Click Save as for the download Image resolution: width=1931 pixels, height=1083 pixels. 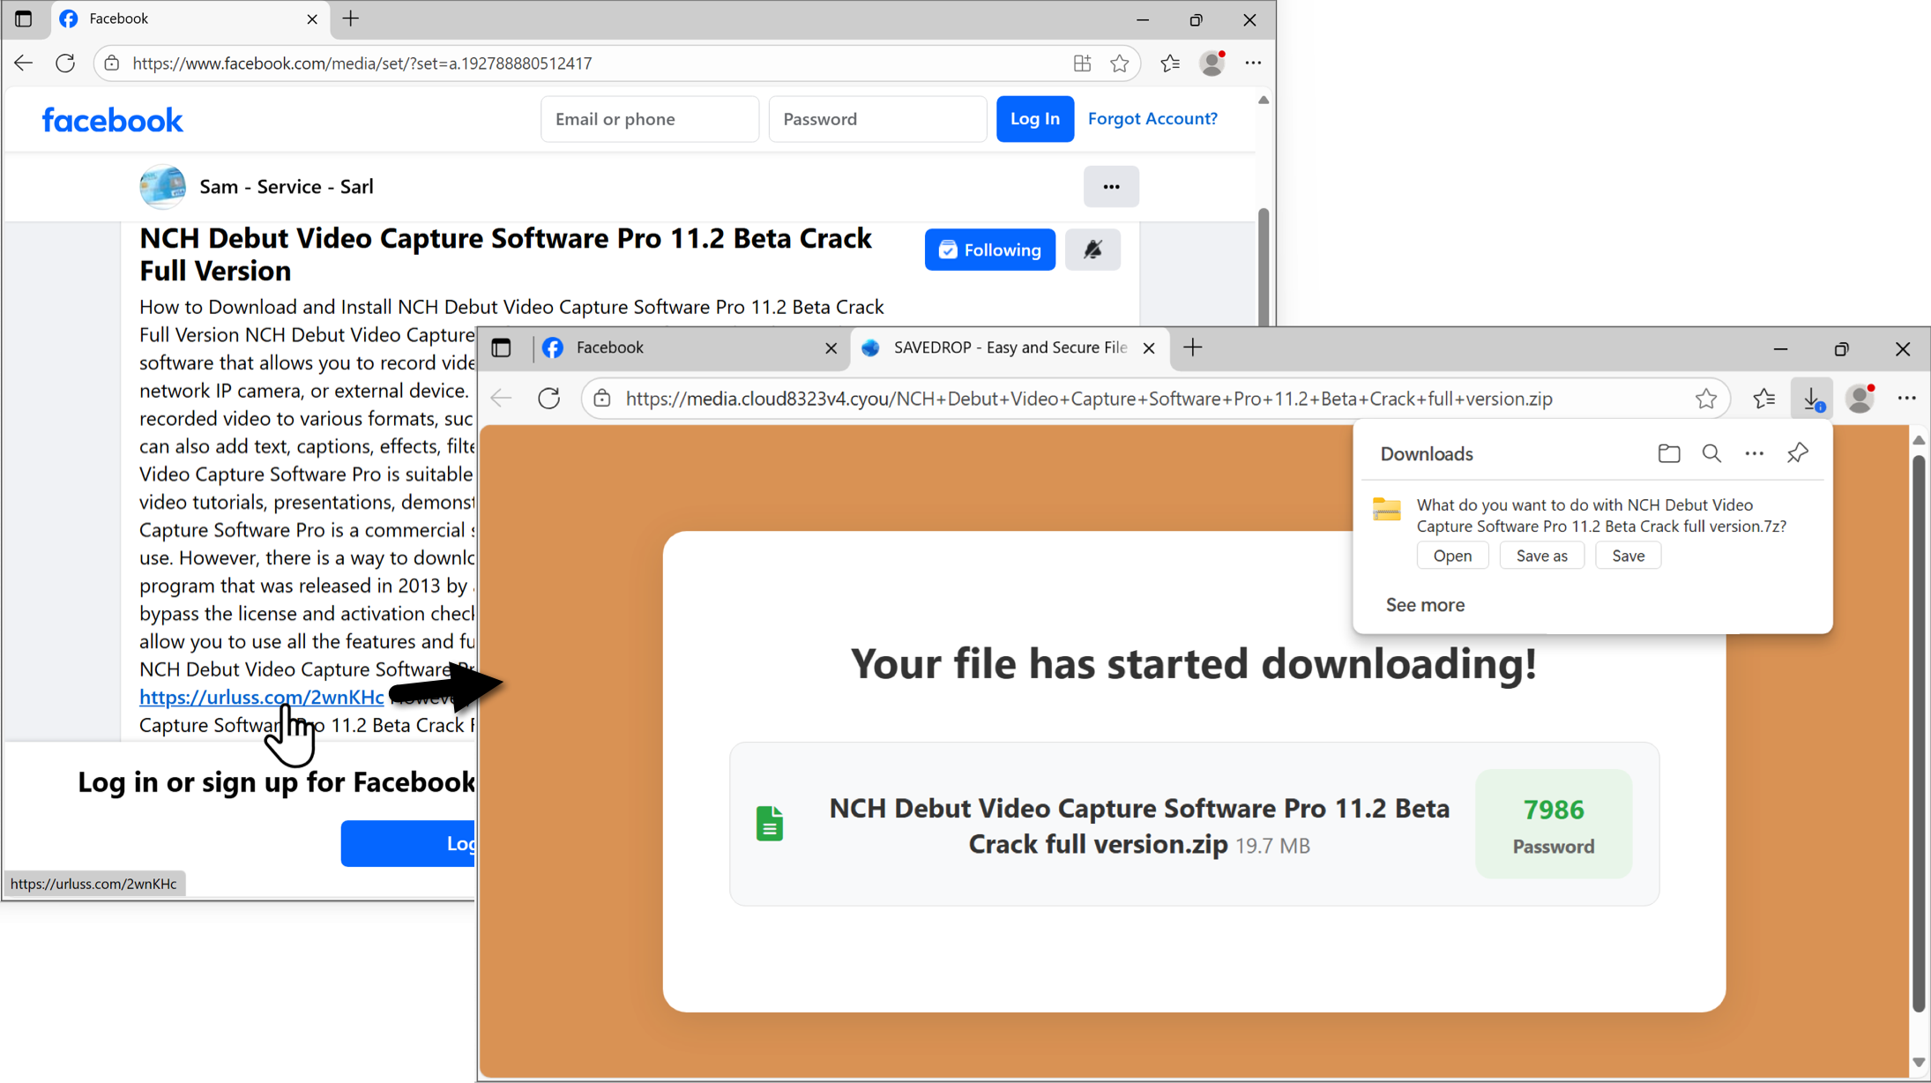coord(1540,556)
